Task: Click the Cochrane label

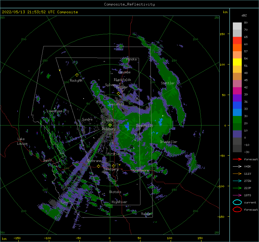Action: click(x=94, y=161)
